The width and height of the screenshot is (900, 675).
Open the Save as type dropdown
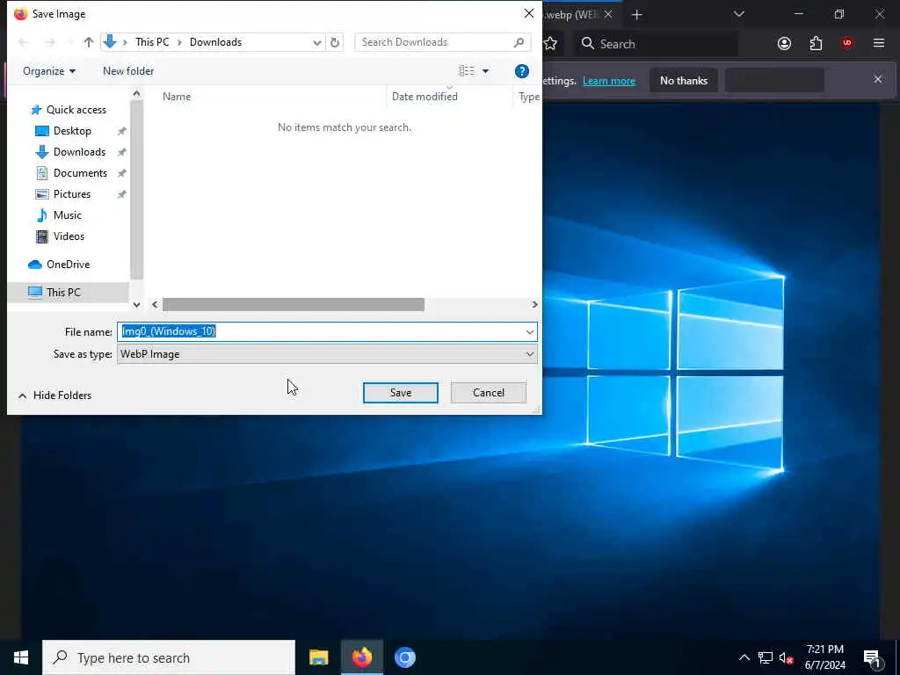(529, 354)
